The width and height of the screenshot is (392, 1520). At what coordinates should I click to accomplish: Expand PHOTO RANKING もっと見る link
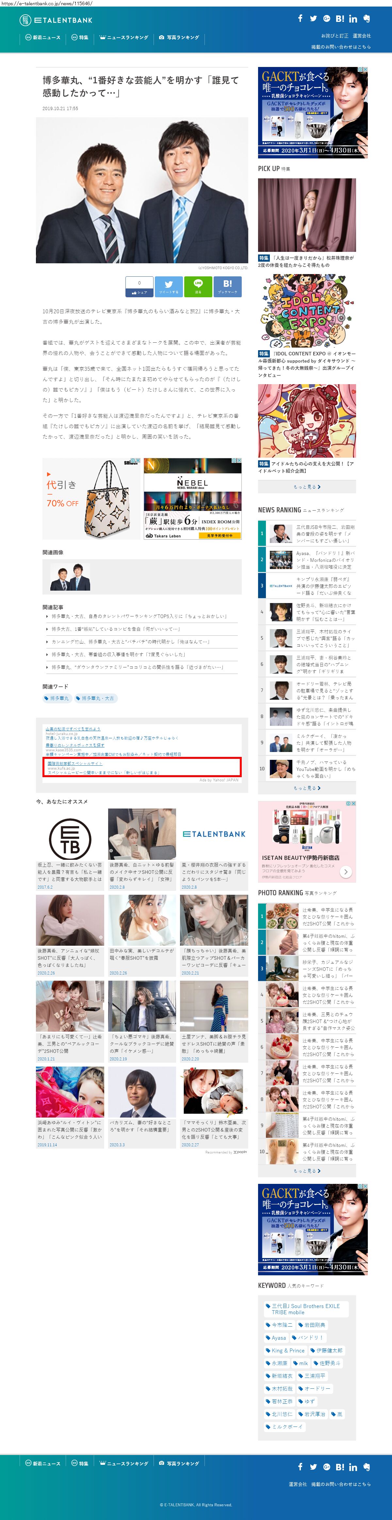pyautogui.click(x=307, y=1171)
